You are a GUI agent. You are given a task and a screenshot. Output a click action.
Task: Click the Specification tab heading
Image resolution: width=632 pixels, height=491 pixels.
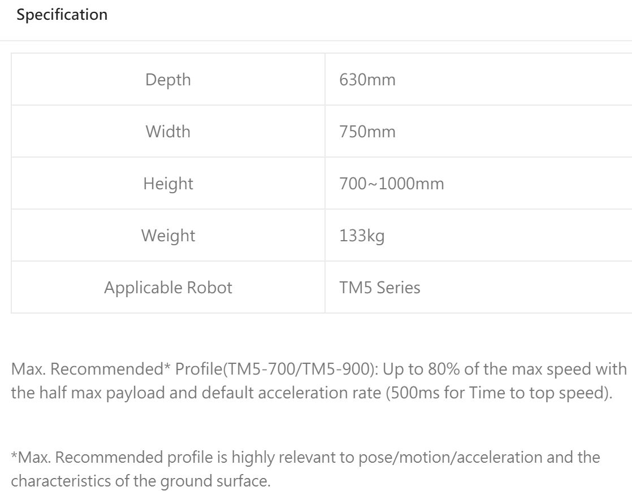click(x=62, y=15)
